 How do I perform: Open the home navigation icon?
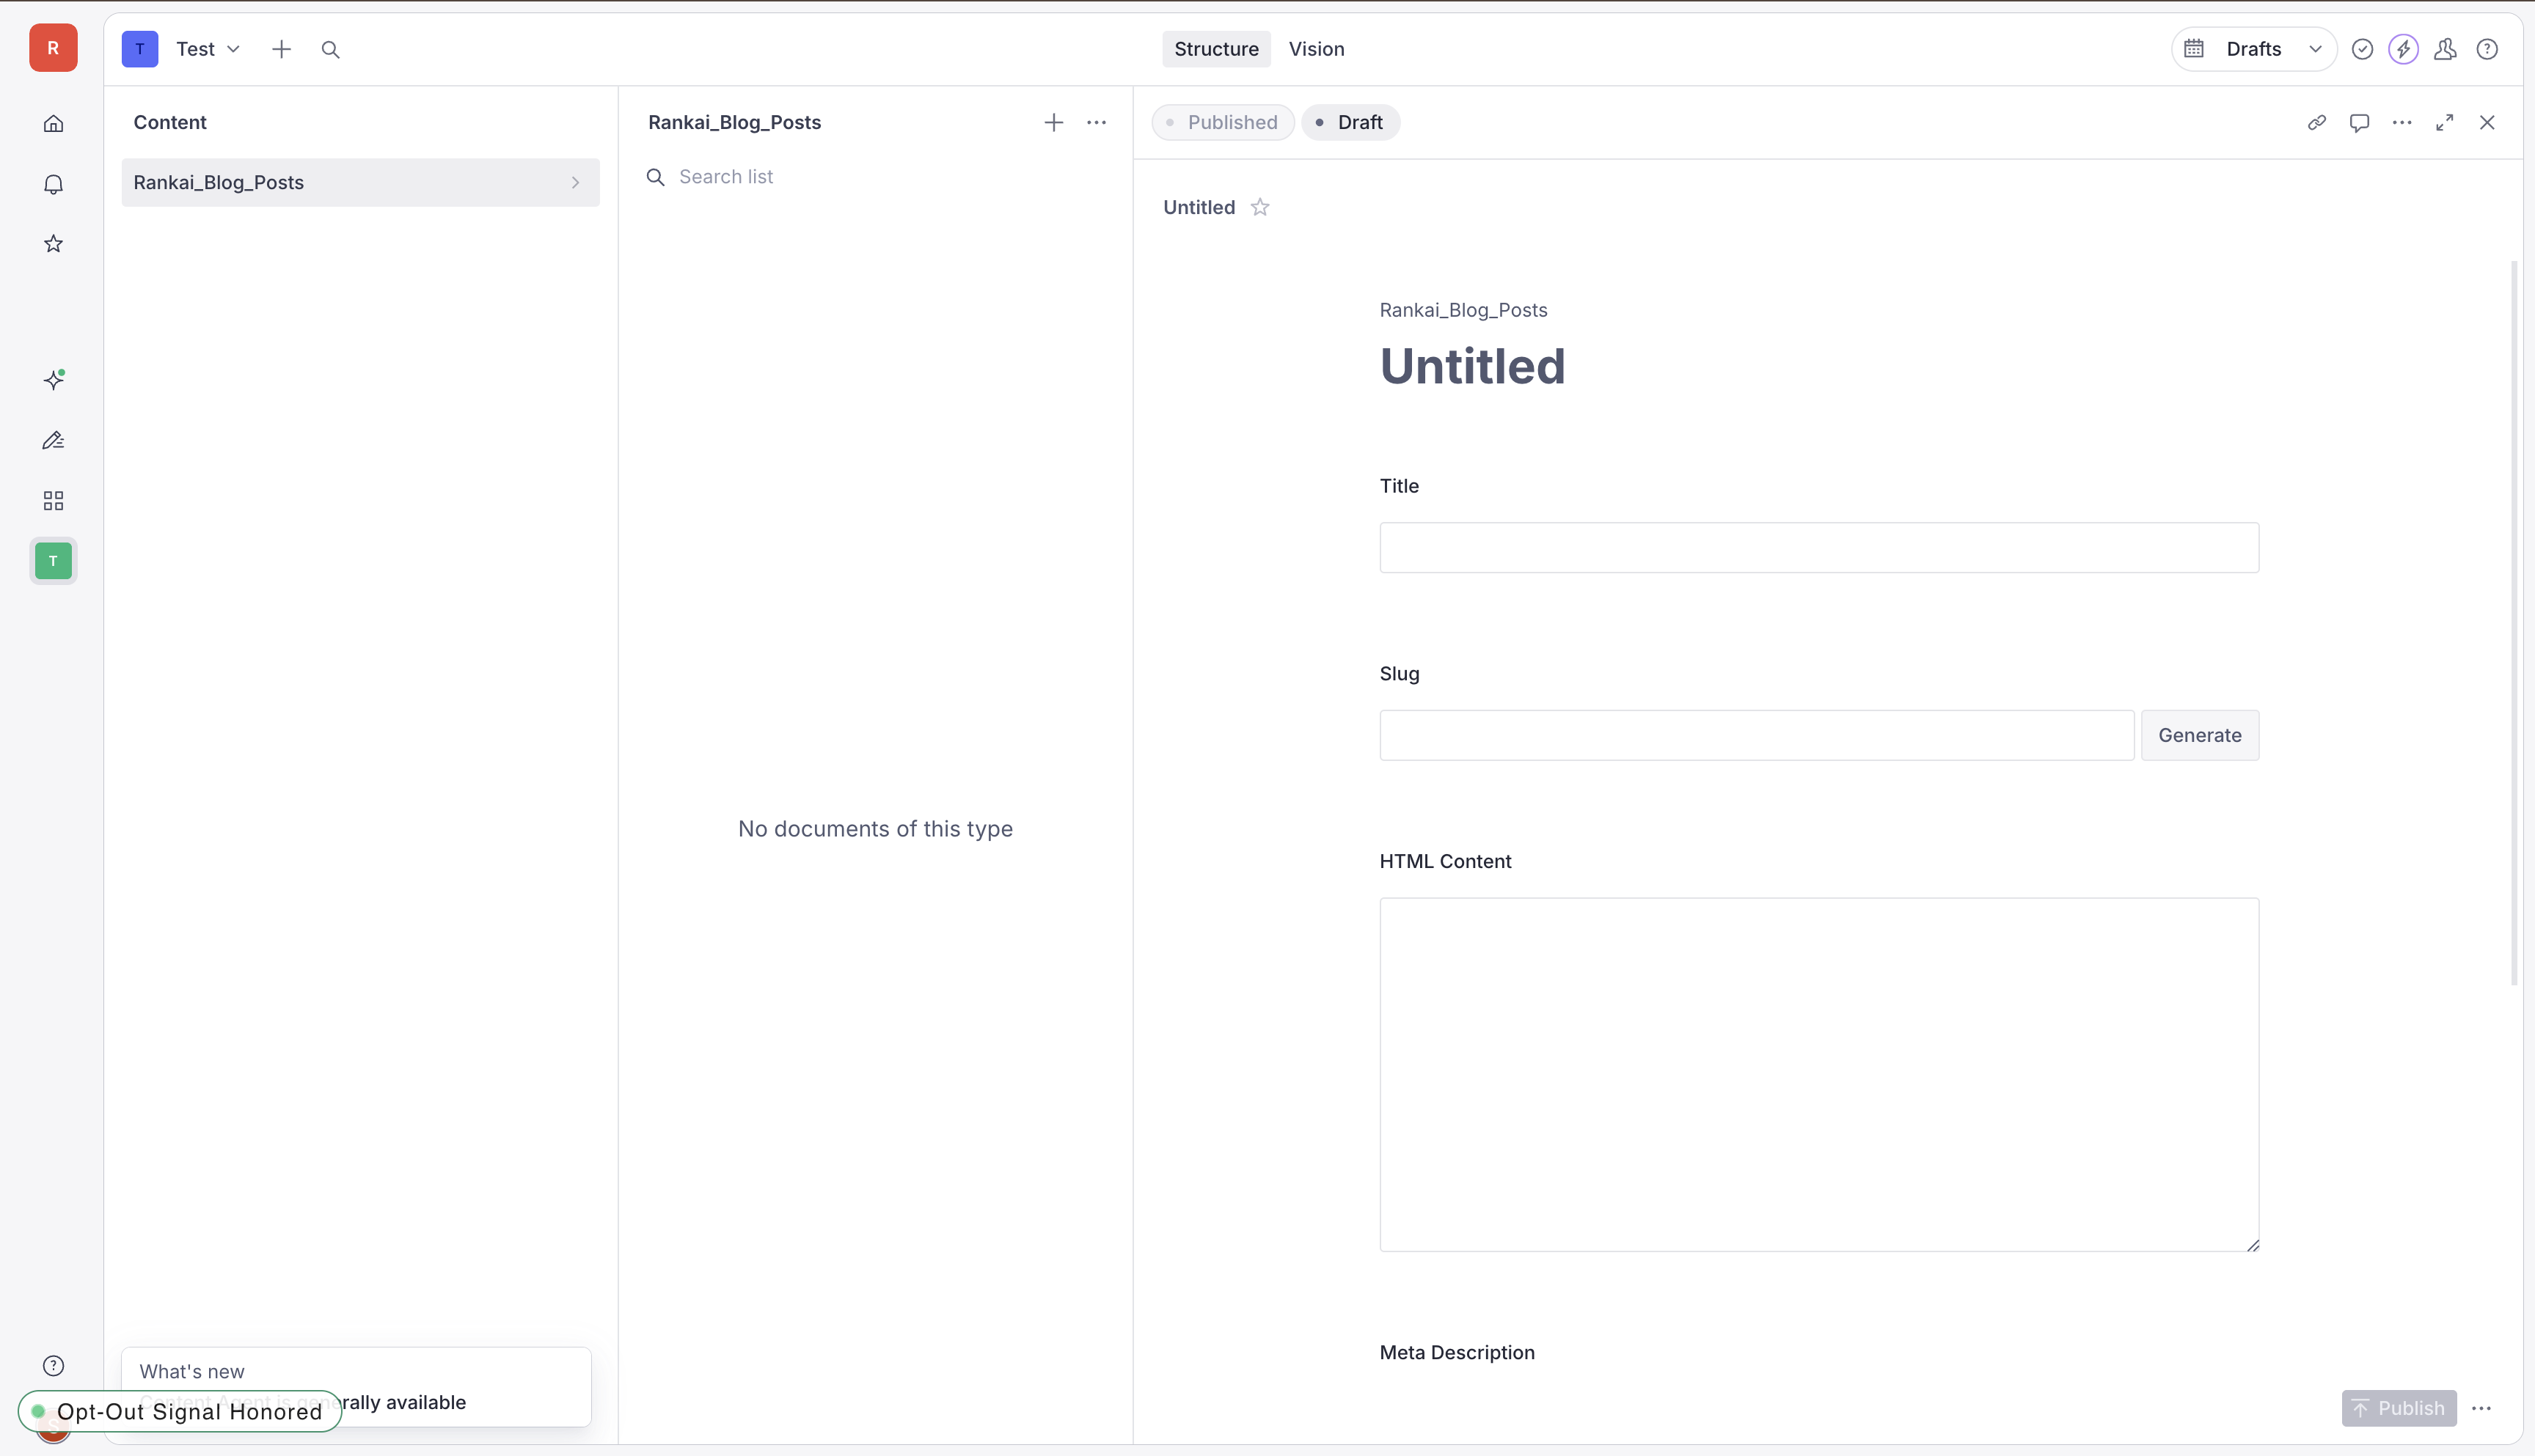click(x=52, y=122)
